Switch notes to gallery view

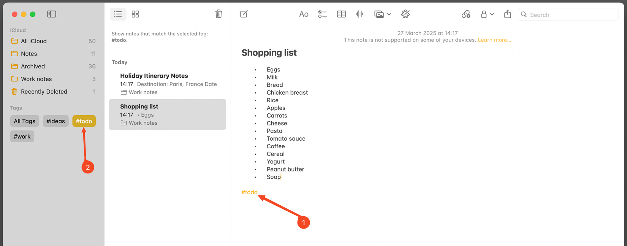[x=135, y=14]
